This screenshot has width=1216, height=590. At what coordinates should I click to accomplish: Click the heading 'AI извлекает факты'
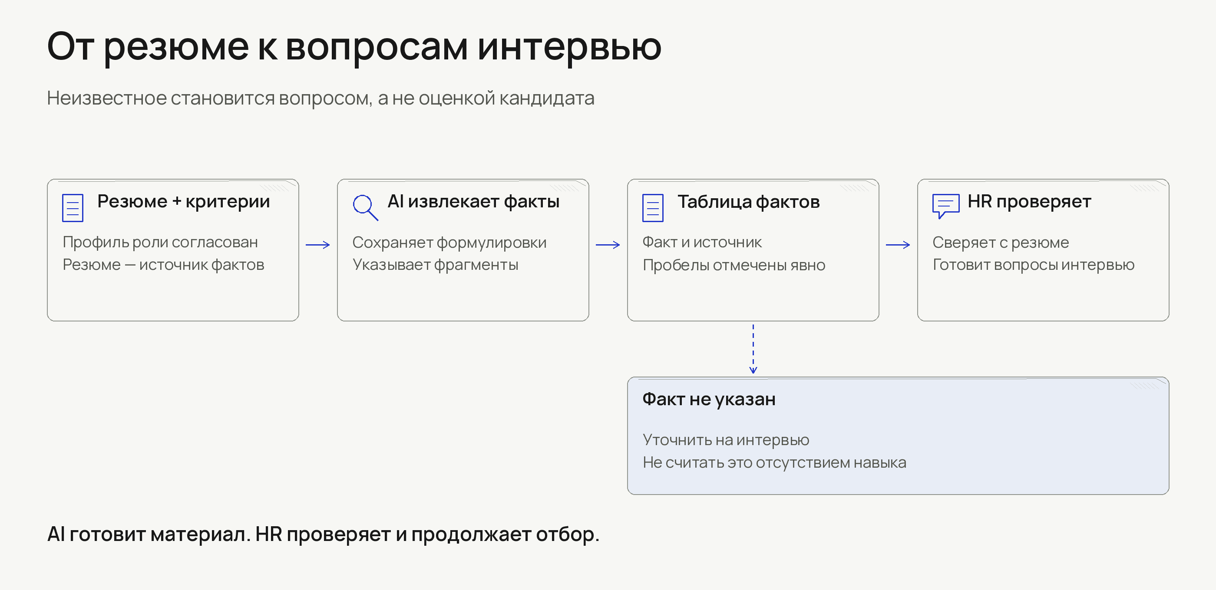pyautogui.click(x=473, y=201)
